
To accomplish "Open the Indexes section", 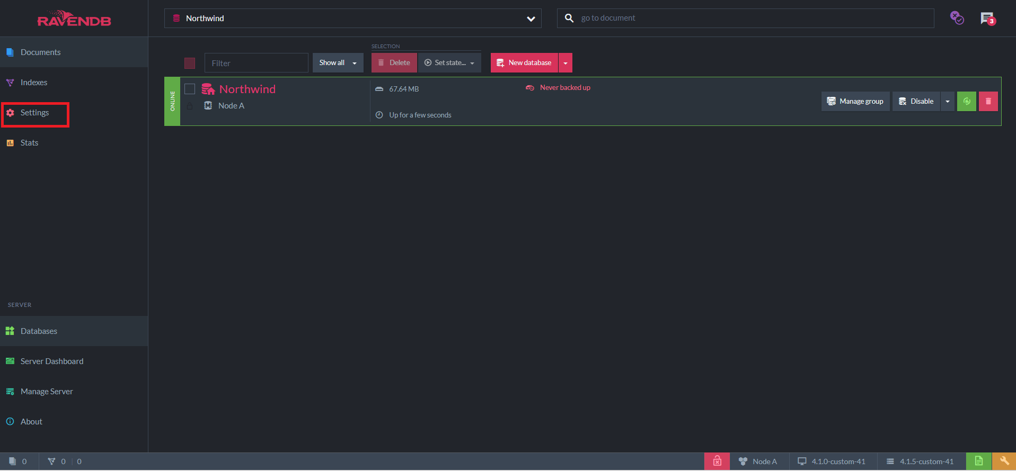I will (x=74, y=82).
